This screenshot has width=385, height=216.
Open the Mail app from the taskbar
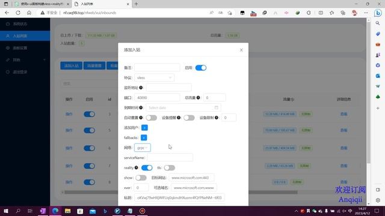pyautogui.click(x=93, y=211)
